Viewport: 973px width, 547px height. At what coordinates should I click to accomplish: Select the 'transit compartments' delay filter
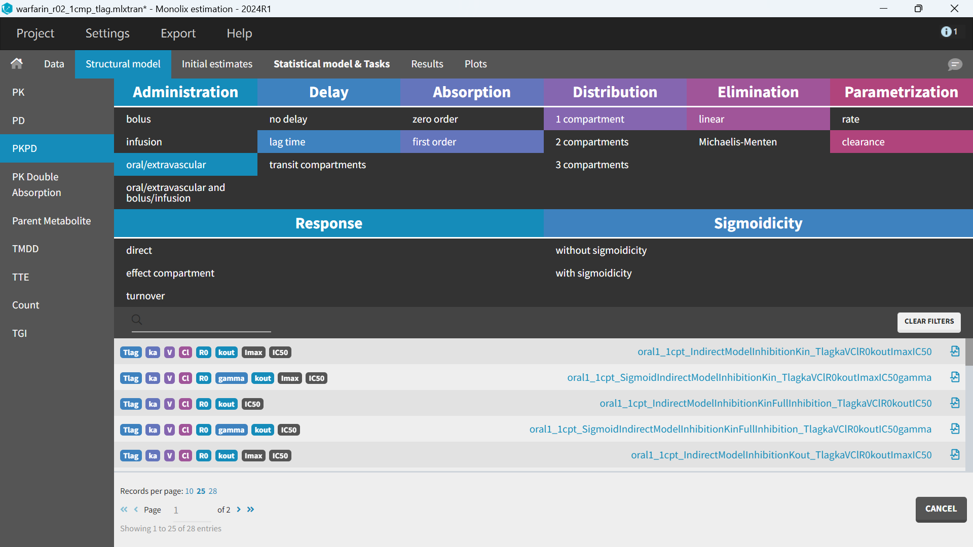click(317, 165)
